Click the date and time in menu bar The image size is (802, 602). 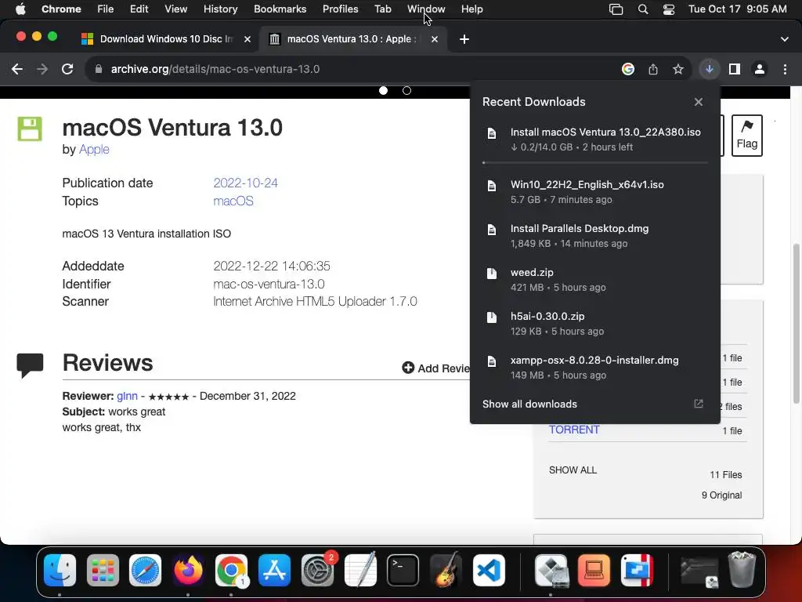[737, 9]
